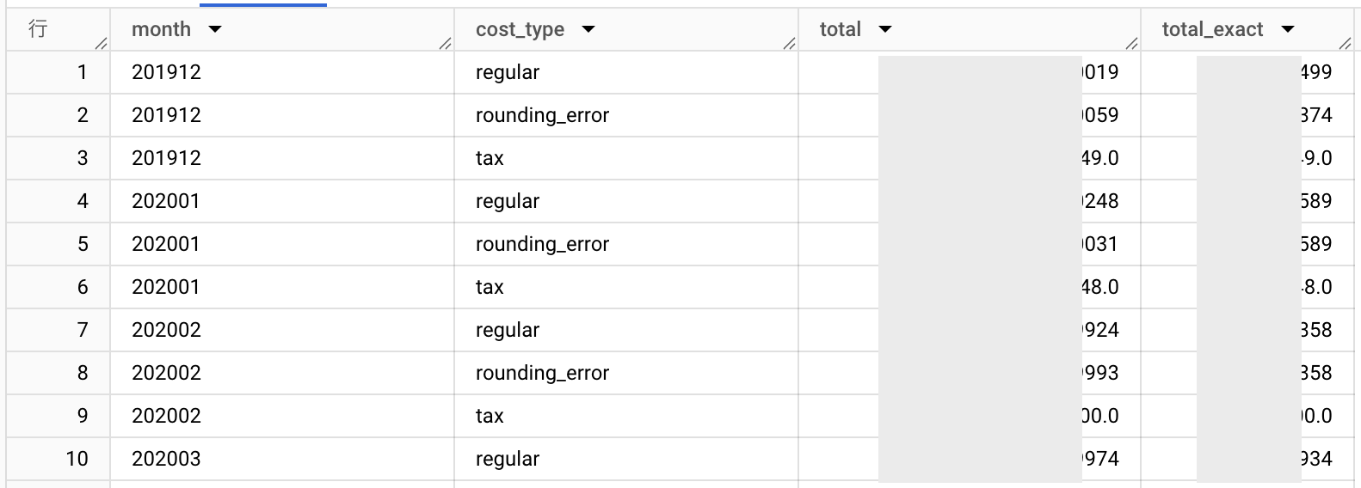The height and width of the screenshot is (488, 1361).
Task: Click the total_exact column resize handle
Action: [1345, 44]
